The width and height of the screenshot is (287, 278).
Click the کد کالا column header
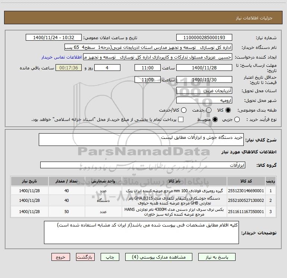point(246,181)
